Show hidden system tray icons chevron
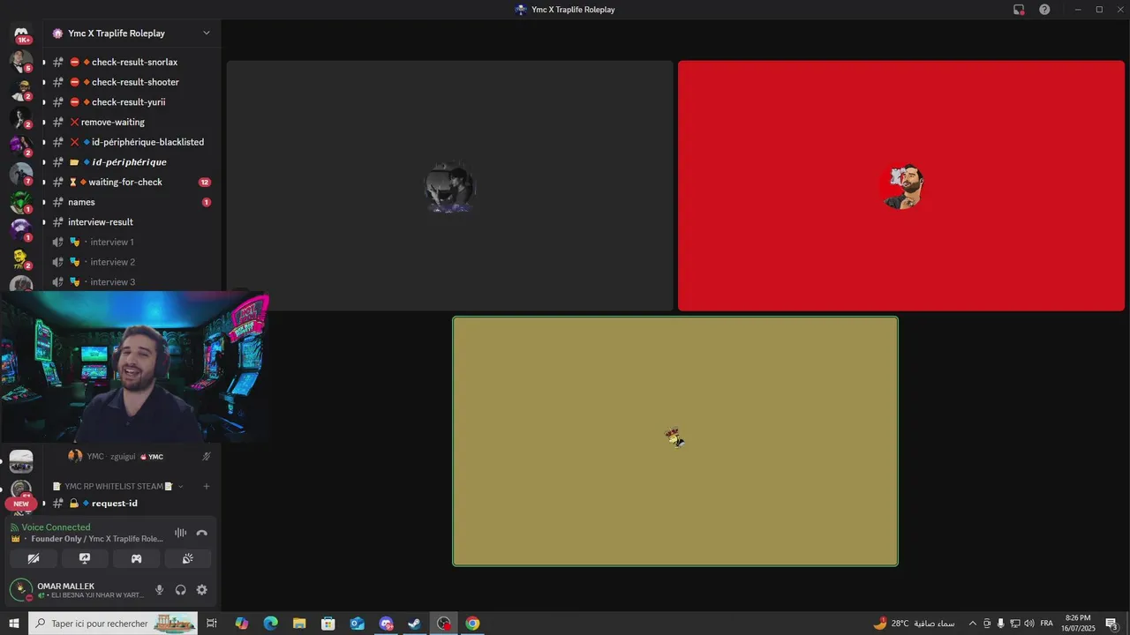 click(973, 624)
